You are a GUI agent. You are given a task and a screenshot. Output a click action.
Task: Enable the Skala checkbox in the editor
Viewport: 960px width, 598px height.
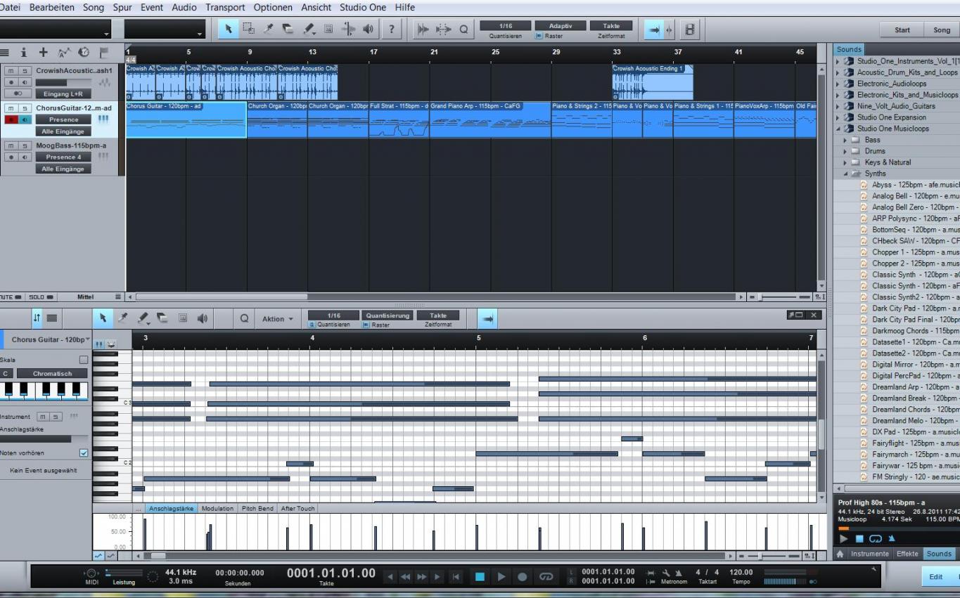click(84, 360)
